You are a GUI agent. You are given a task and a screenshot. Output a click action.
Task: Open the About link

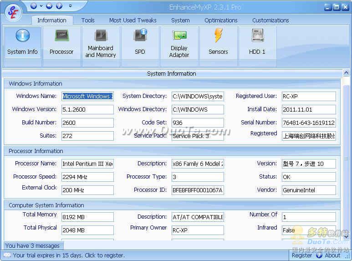pyautogui.click(x=332, y=256)
